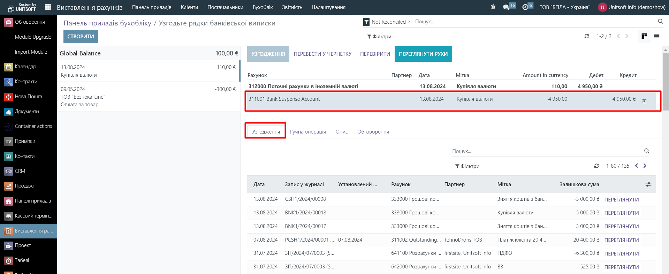This screenshot has width=669, height=274.
Task: Open the activities clock icon with badge 6
Action: 525,7
